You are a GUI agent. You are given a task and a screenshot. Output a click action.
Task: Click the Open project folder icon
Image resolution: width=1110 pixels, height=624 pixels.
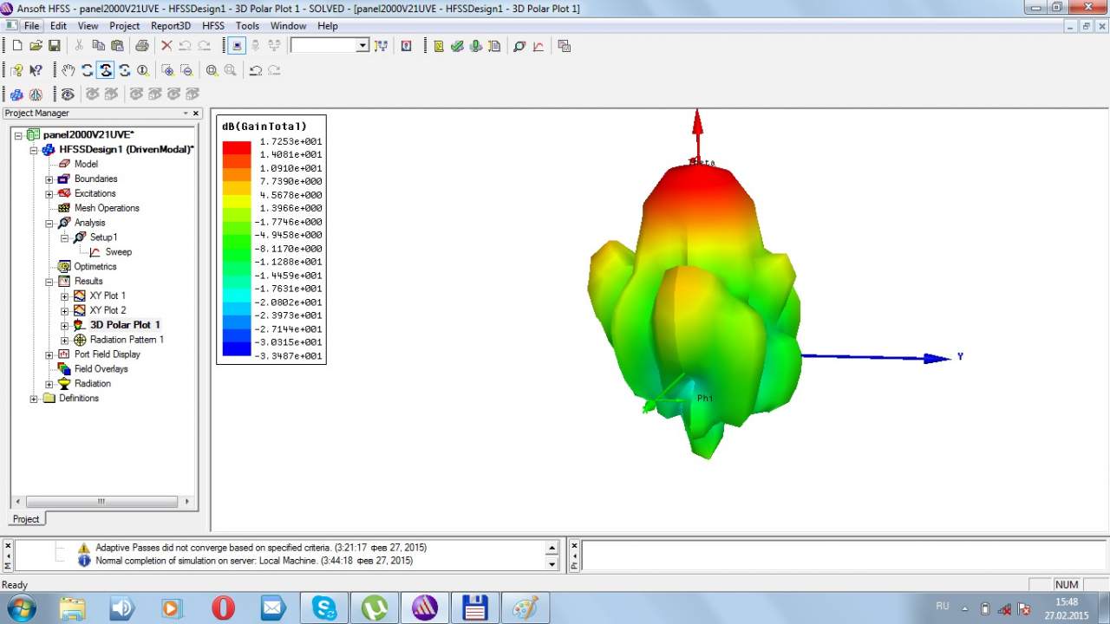(x=36, y=46)
